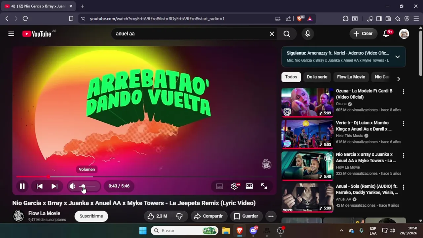Click Suscribirme button
Image resolution: width=423 pixels, height=238 pixels.
(x=91, y=216)
